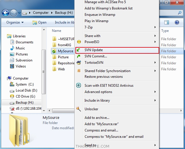Image resolution: width=185 pixels, height=149 pixels.
Task: Open the Help question mark icon
Action: click(177, 22)
